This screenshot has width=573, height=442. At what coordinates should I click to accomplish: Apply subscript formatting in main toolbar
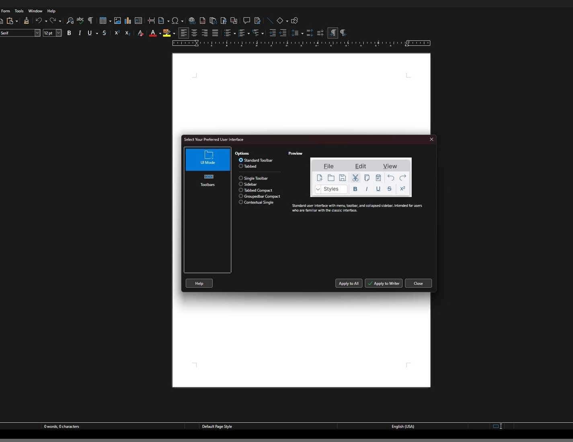point(127,33)
